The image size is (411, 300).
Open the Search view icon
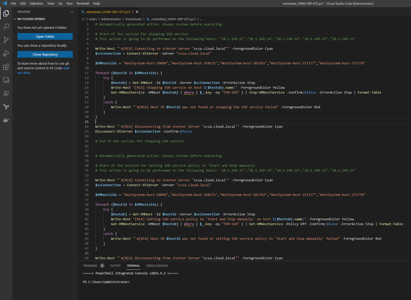point(6,26)
